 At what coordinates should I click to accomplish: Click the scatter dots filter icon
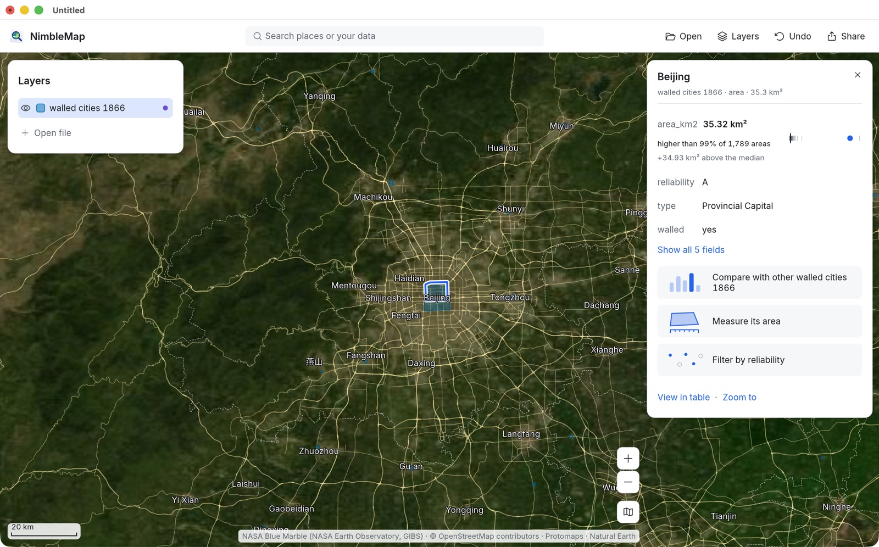click(x=685, y=360)
